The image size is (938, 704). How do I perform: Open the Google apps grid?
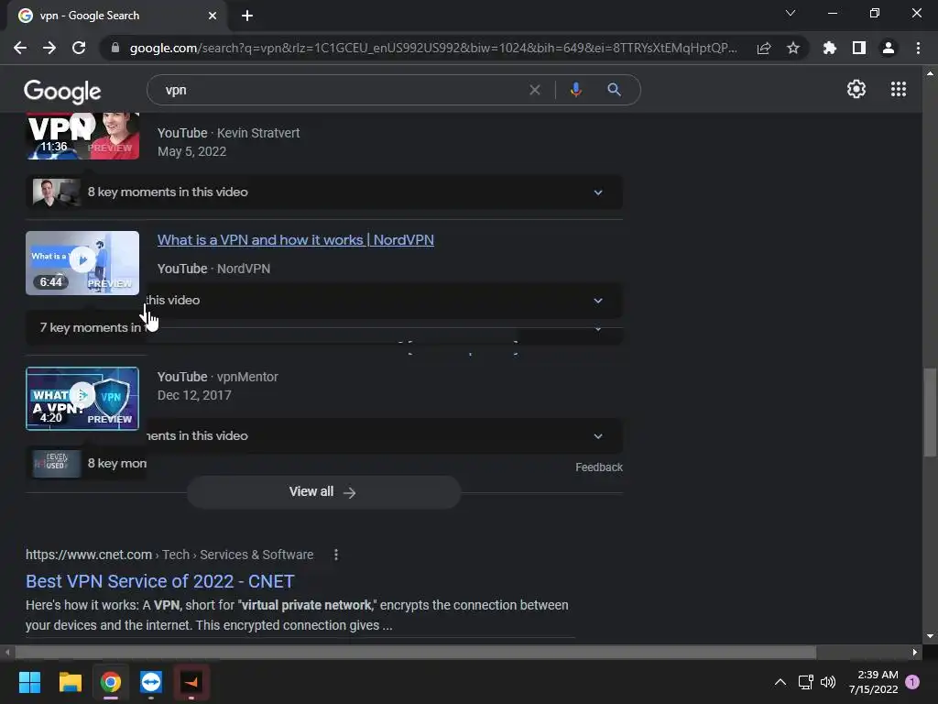(x=899, y=89)
